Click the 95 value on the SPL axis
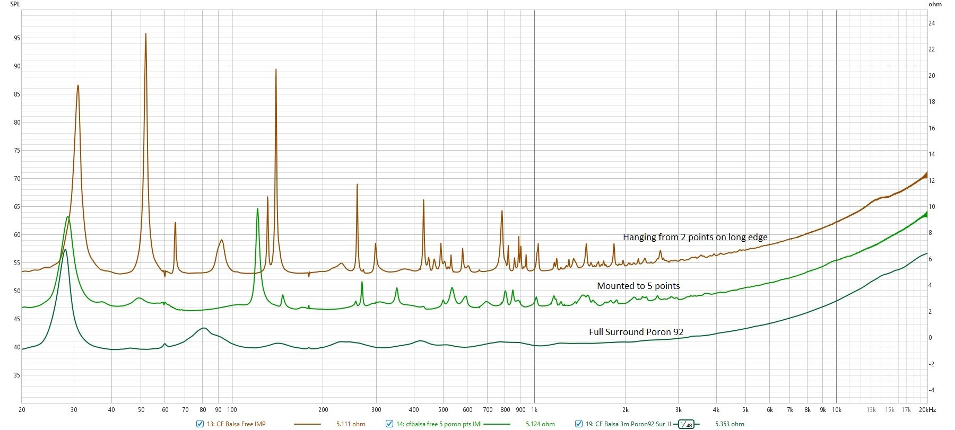Screen dimensions: 955x430 click(x=17, y=38)
